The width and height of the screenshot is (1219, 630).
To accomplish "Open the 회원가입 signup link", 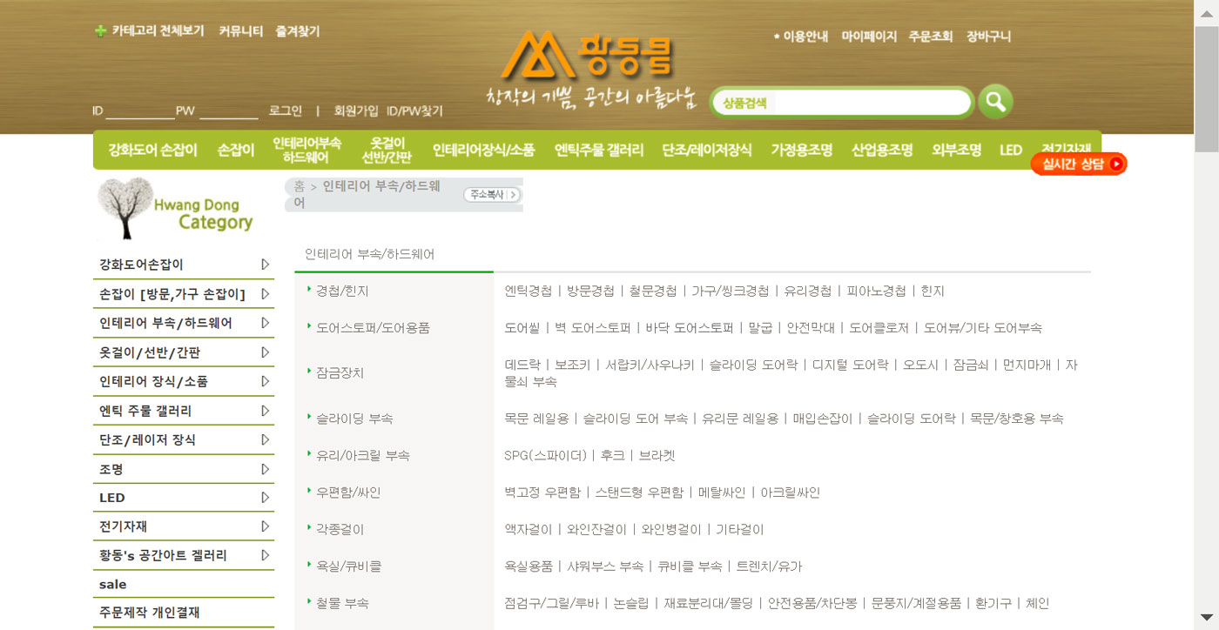I will [x=357, y=111].
